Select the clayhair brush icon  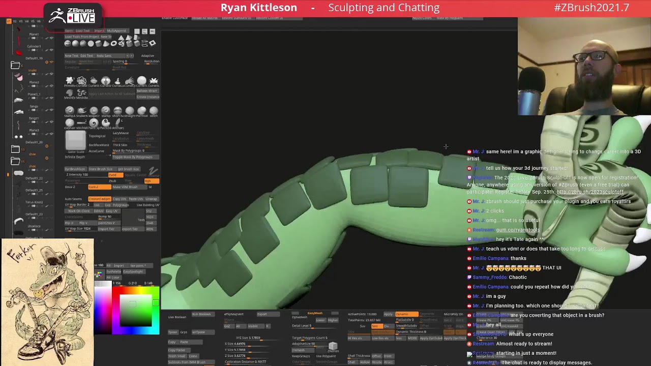tap(70, 123)
